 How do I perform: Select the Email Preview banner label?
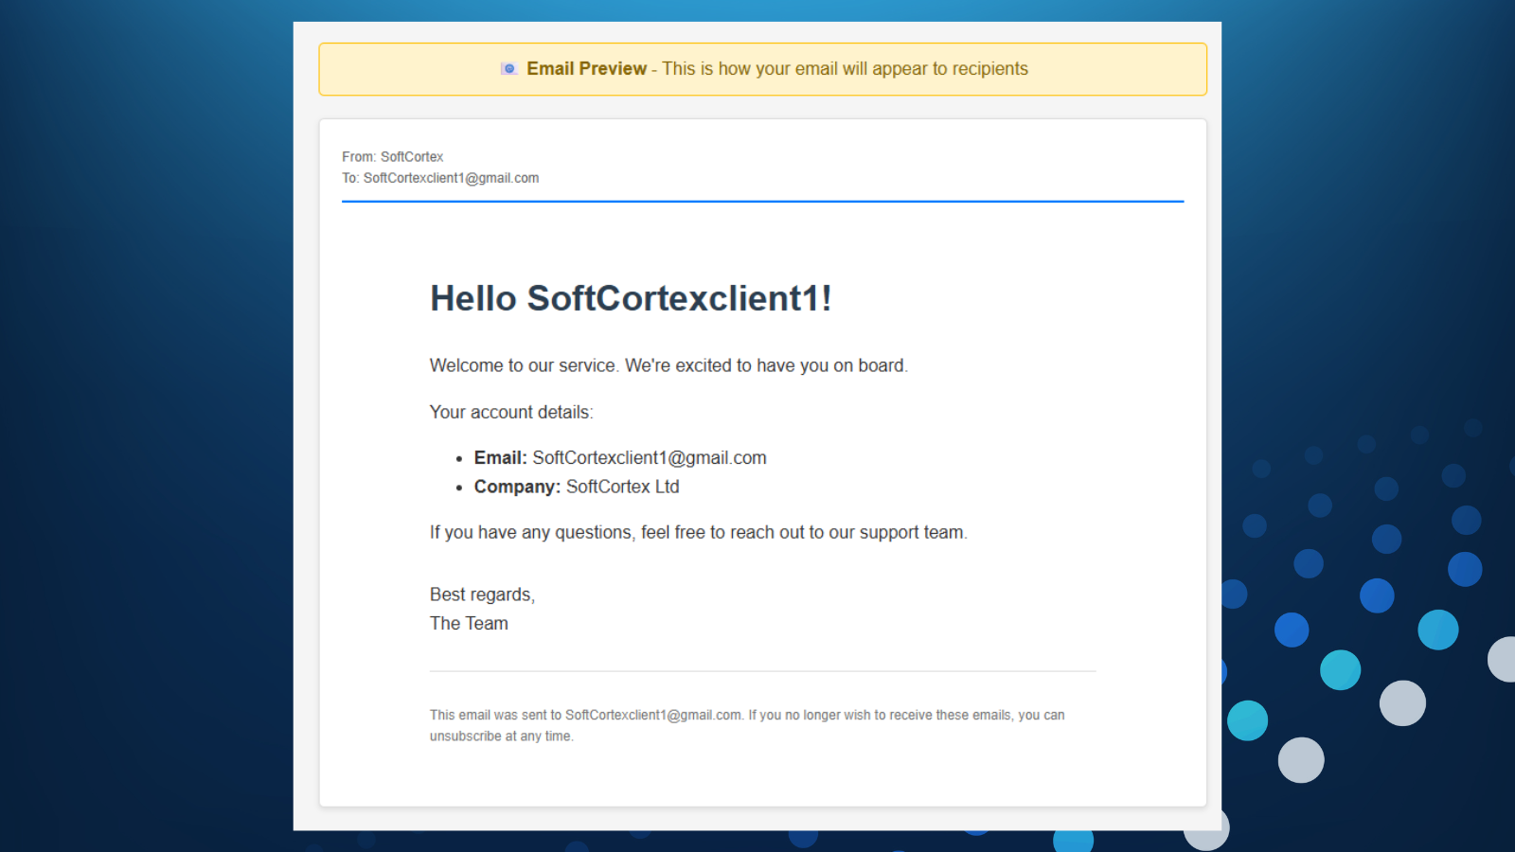[586, 68]
